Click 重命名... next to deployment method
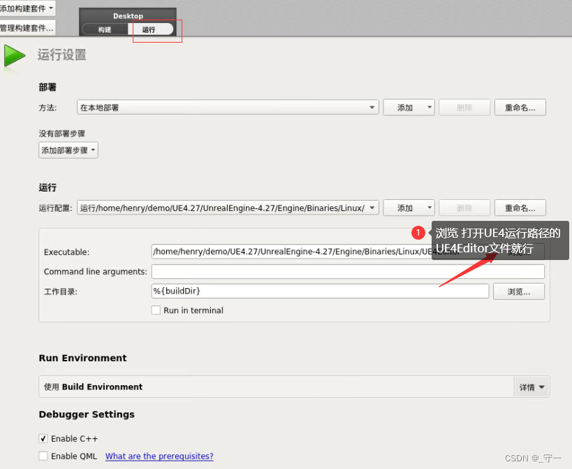This screenshot has width=572, height=469. [x=519, y=107]
